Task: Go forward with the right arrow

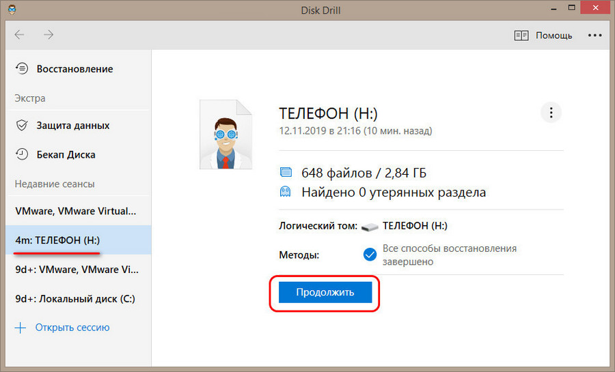Action: tap(49, 35)
